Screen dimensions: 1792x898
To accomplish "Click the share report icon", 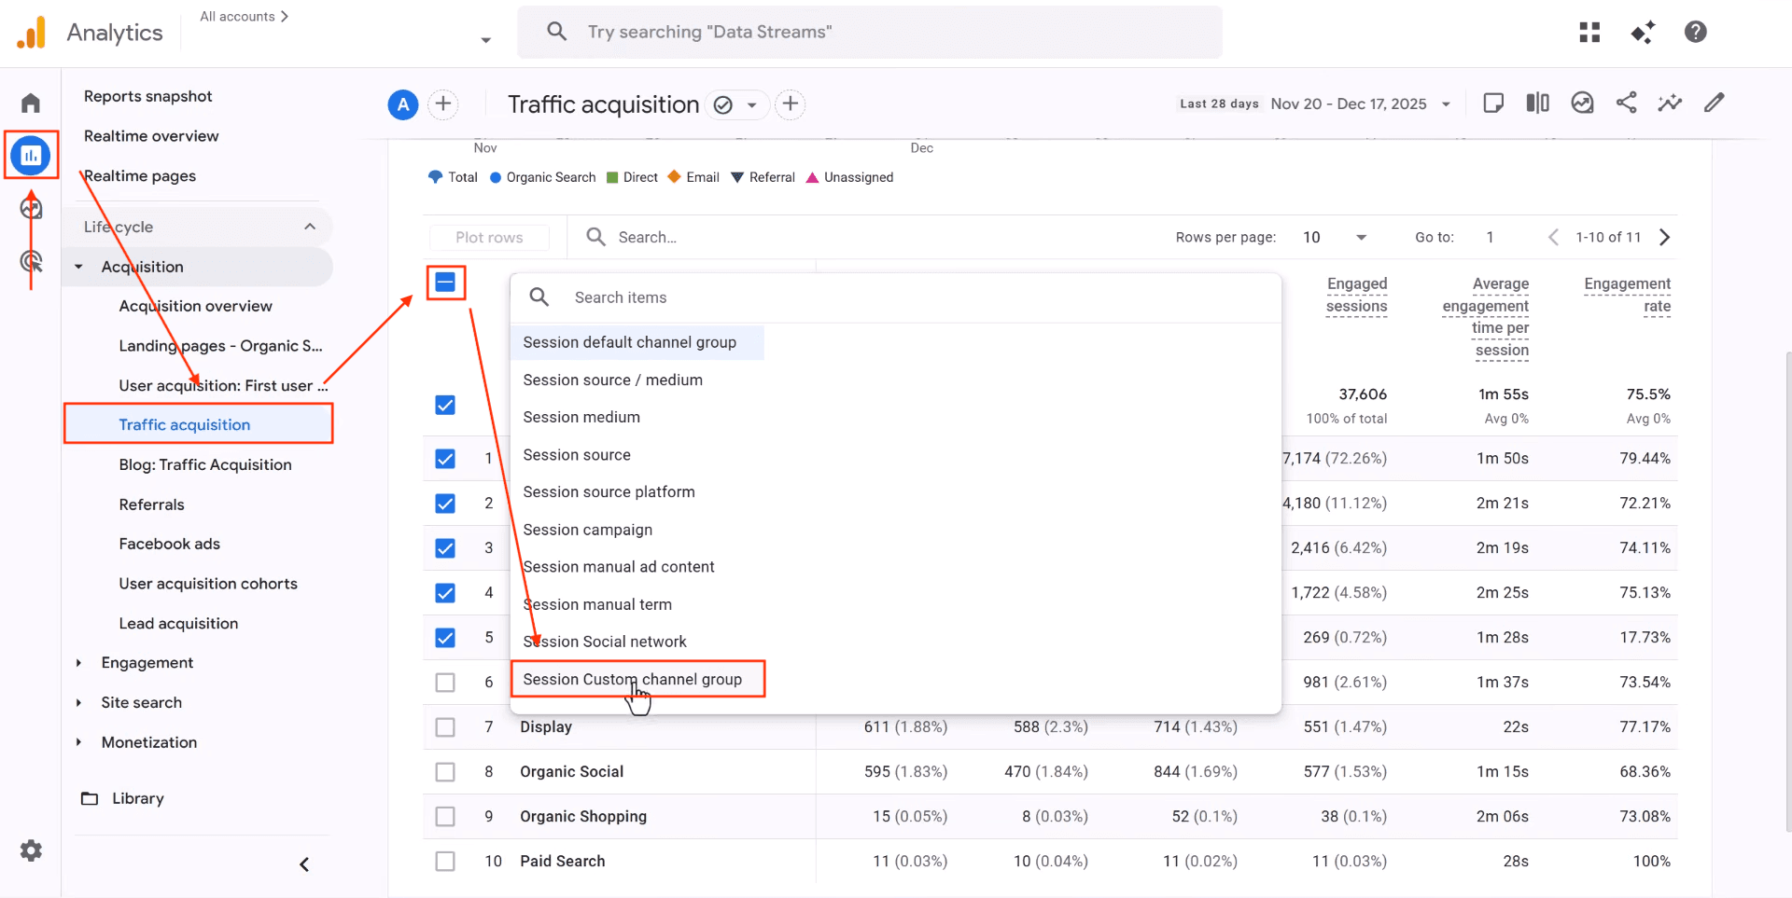I will click(1627, 104).
